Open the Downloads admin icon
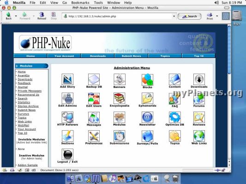This screenshot has width=246, height=184. (x=199, y=79)
